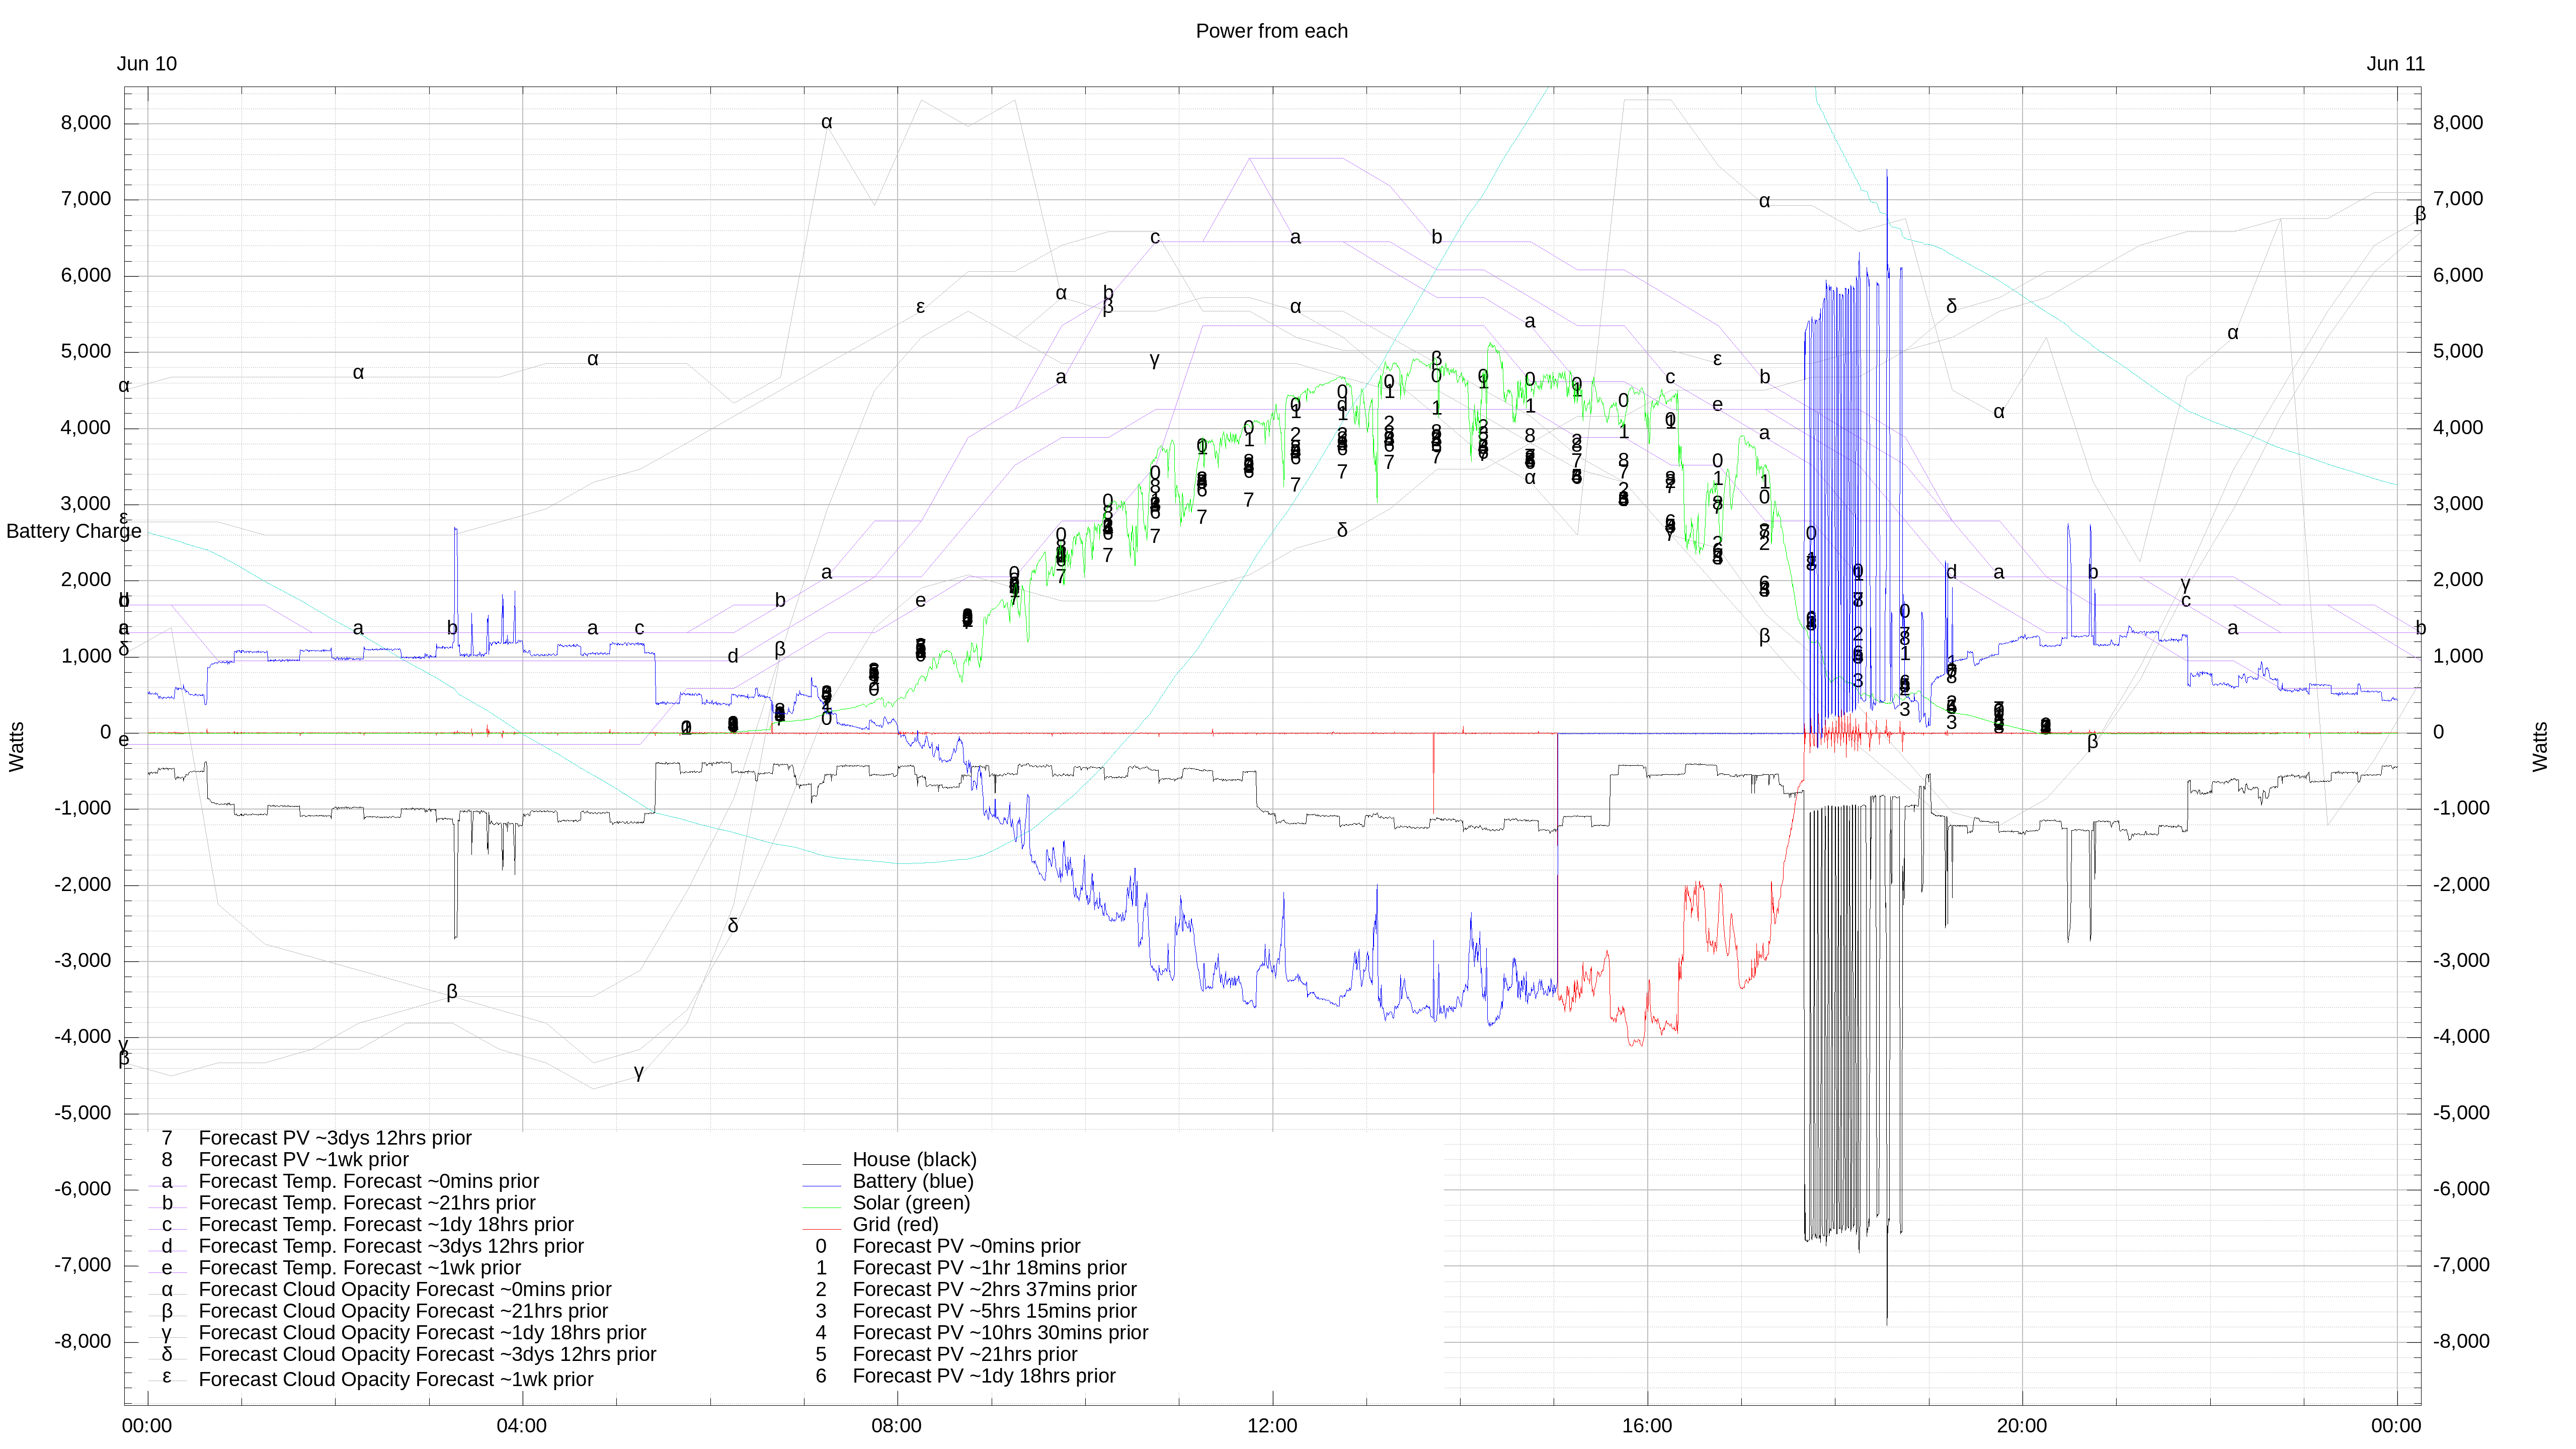The width and height of the screenshot is (2576, 1449).
Task: Click legend 'Forecast PV ~21hrs prior'
Action: pos(965,1354)
